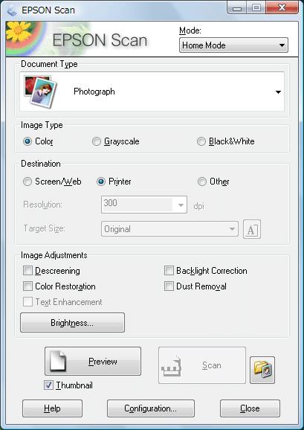Click the Close button at bottom
The width and height of the screenshot is (304, 430).
coord(250,408)
